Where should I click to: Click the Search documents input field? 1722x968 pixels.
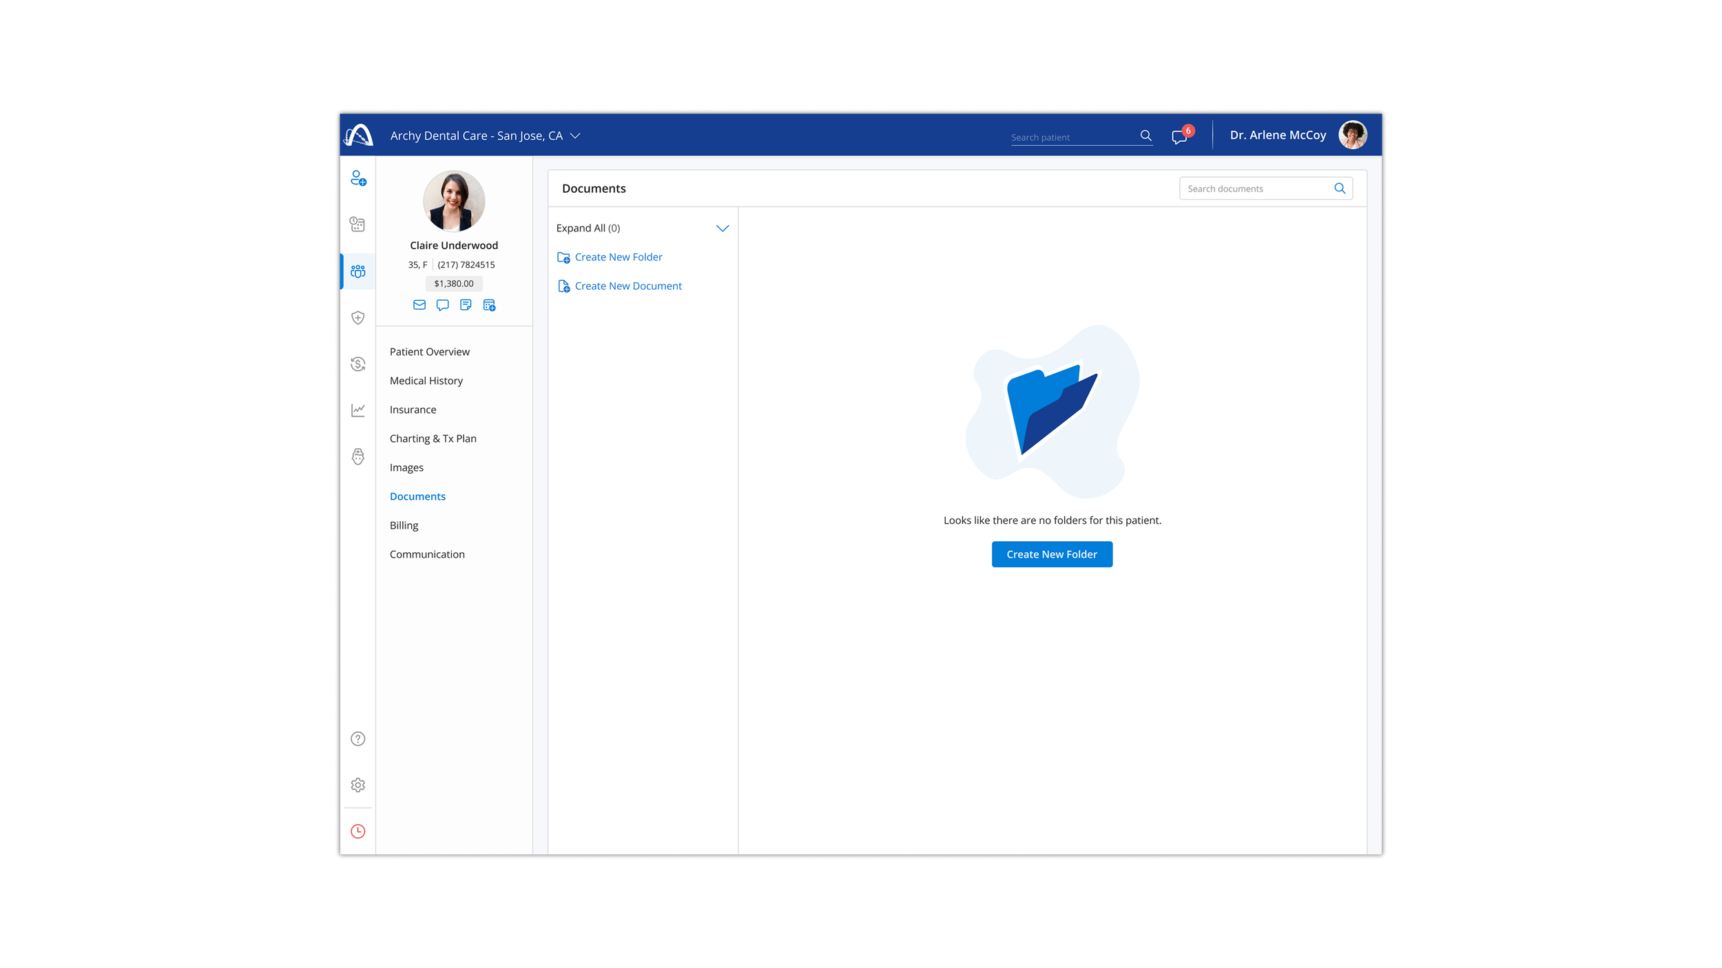pyautogui.click(x=1257, y=189)
